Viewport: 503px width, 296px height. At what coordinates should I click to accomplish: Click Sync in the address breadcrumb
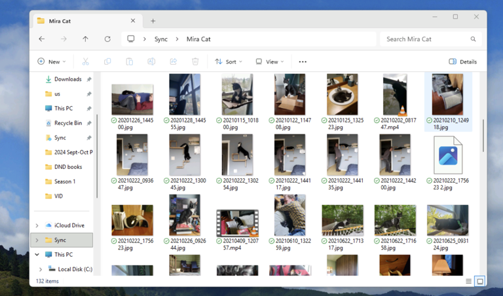click(x=160, y=39)
